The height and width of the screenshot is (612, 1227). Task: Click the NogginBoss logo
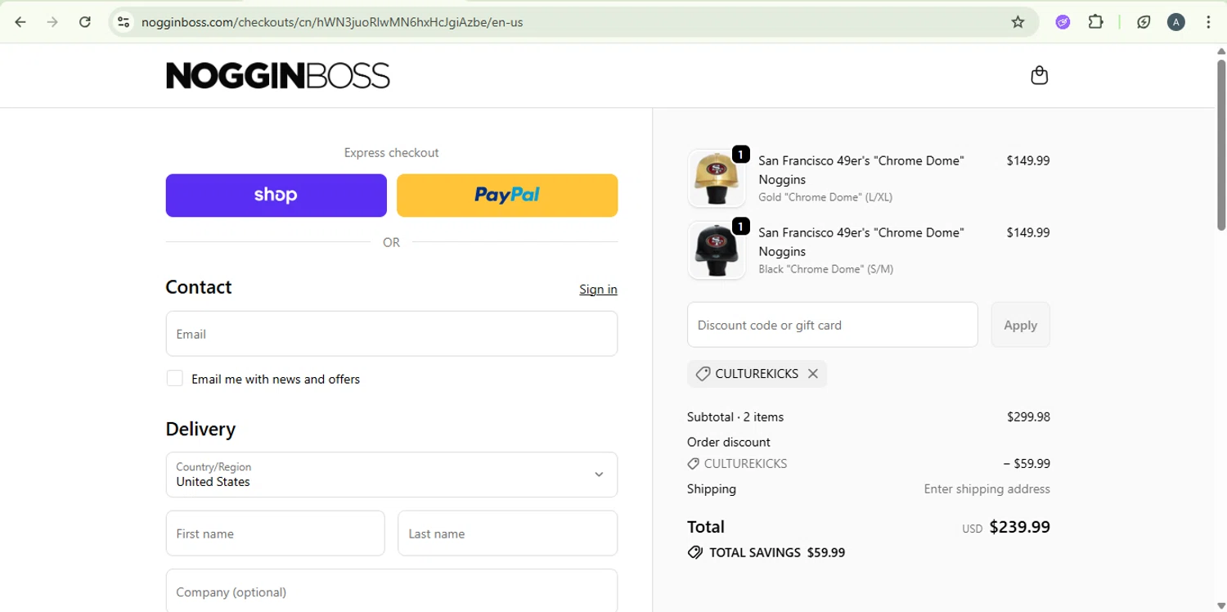click(x=278, y=75)
